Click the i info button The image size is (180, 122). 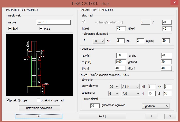coord(151,116)
